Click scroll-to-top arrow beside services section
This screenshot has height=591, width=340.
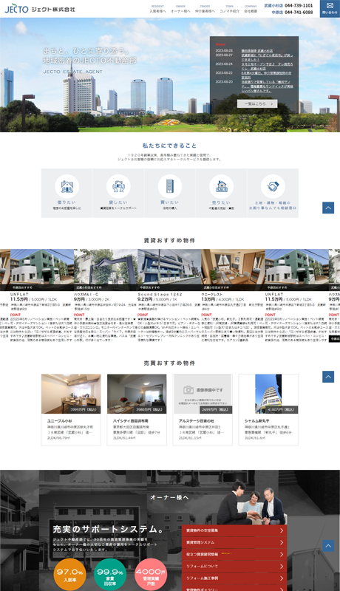click(x=328, y=208)
